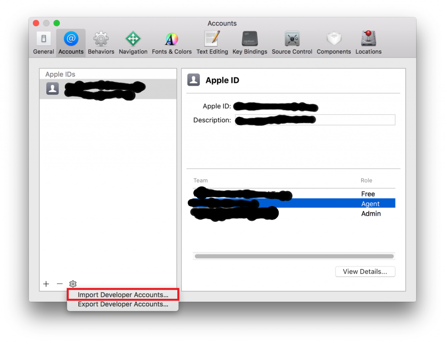
Task: Go to Text Editing preferences
Action: [x=212, y=43]
